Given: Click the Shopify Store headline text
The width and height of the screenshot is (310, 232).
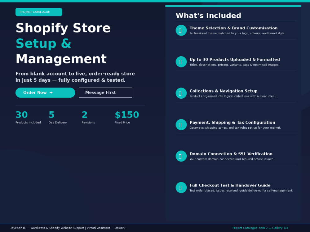Looking at the screenshot, I should coord(63,28).
